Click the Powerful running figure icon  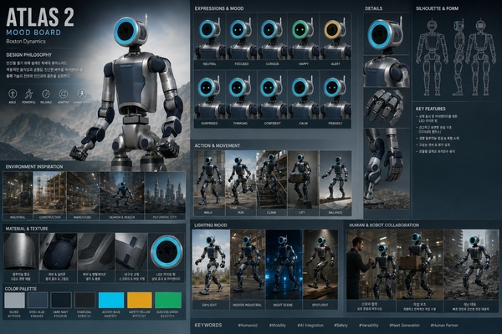pyautogui.click(x=28, y=94)
